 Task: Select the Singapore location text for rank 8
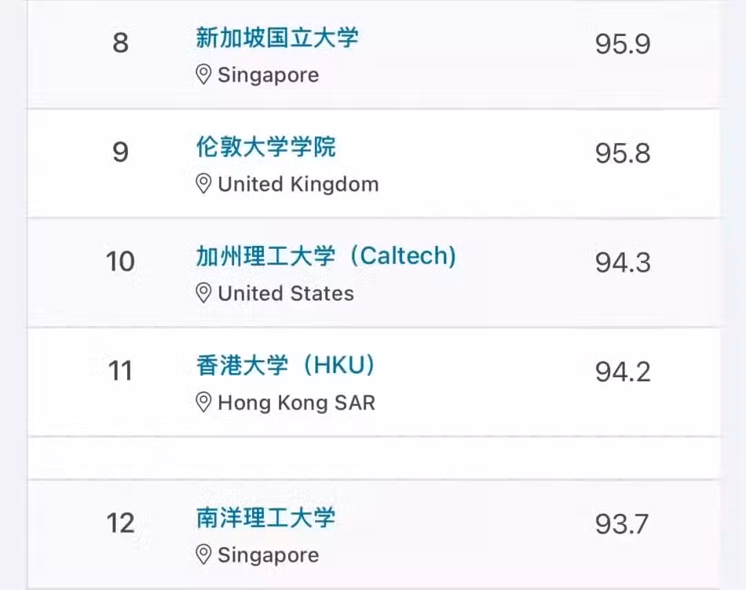[x=268, y=76]
